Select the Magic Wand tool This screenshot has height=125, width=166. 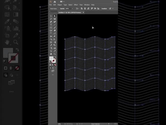click(51, 19)
